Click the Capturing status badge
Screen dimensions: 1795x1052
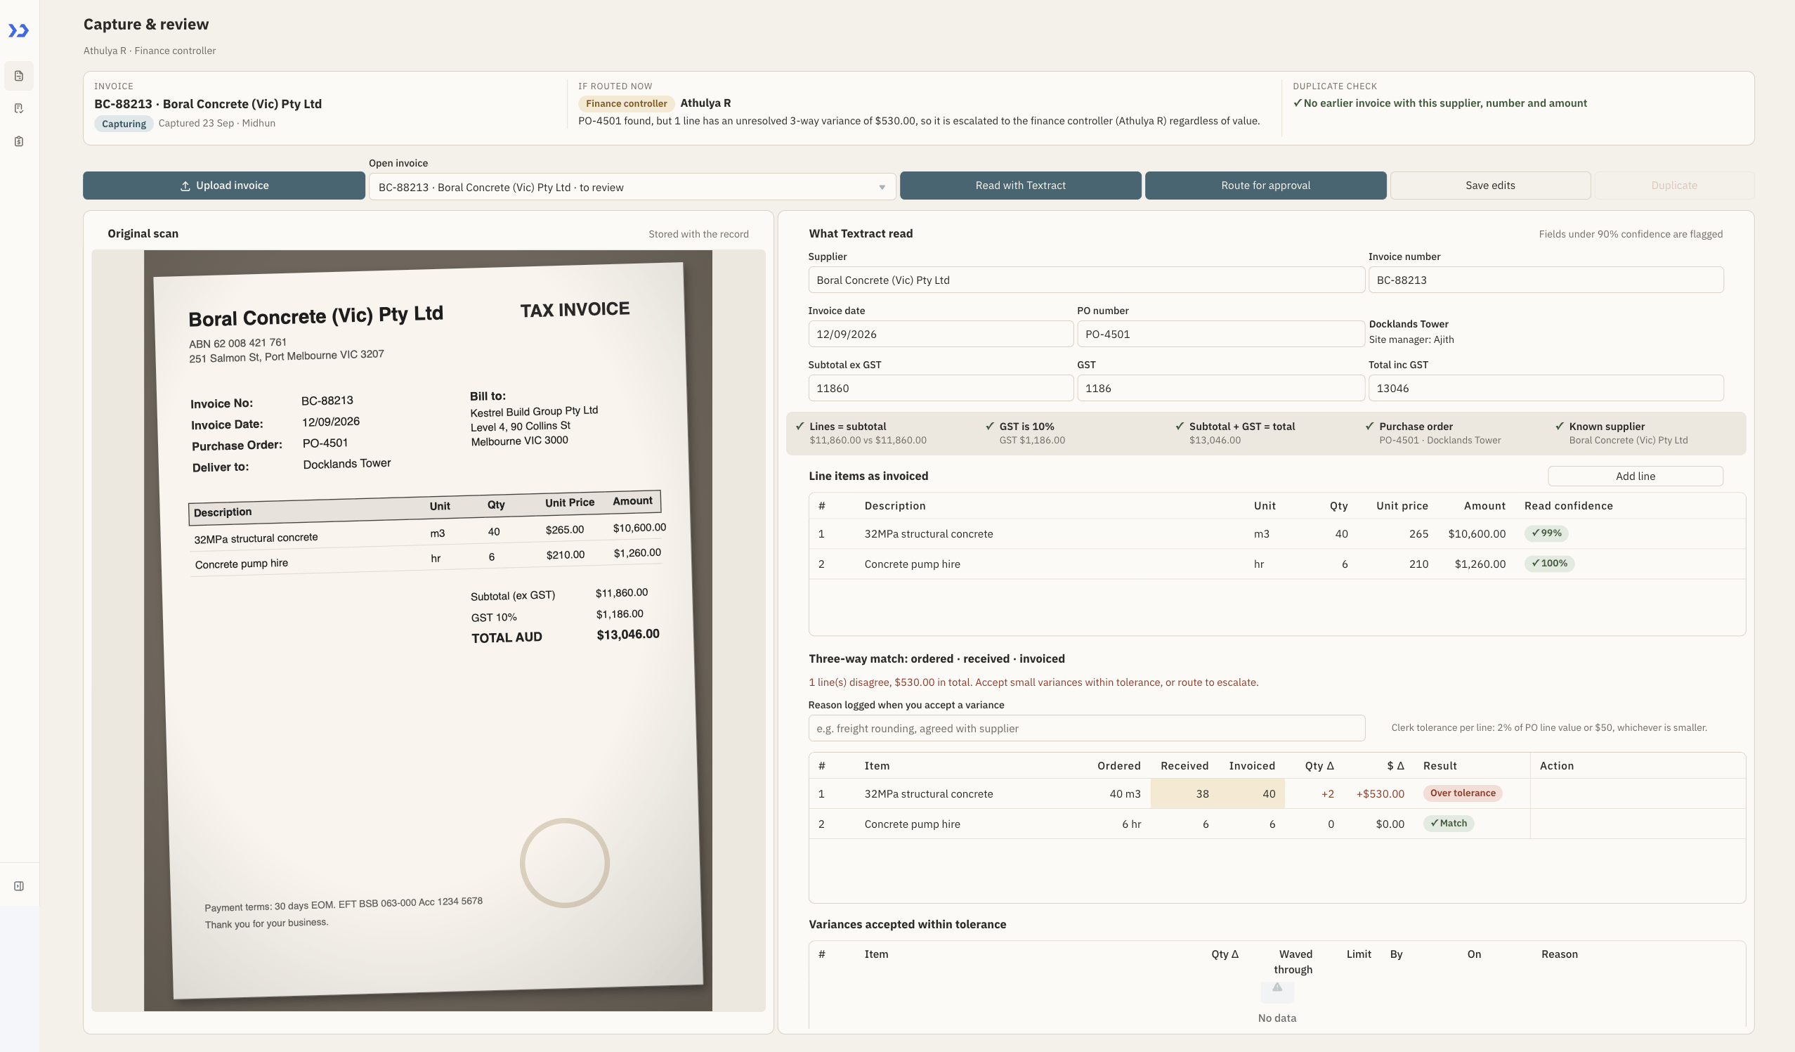click(124, 124)
